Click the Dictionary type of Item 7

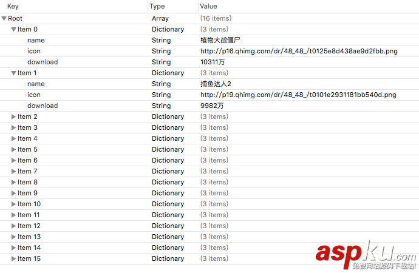[x=168, y=171]
